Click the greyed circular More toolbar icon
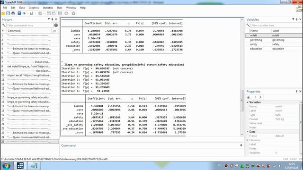This screenshot has width=303, height=170. click(x=66, y=13)
